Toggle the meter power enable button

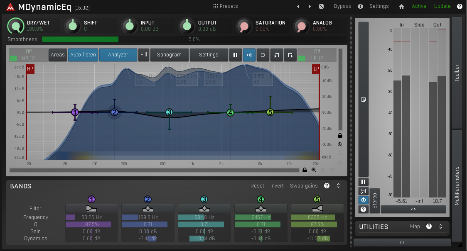[x=364, y=200]
